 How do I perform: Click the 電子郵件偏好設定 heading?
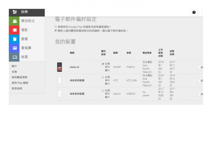(x=76, y=19)
